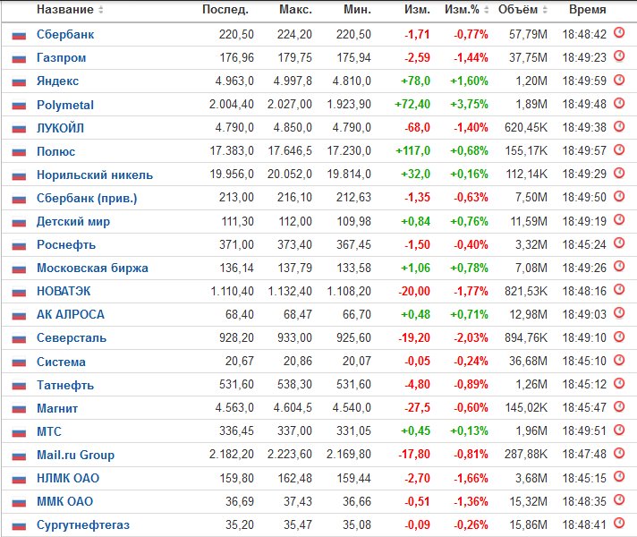The image size is (637, 537).
Task: Click the Система min price 20,07
Action: click(x=357, y=361)
